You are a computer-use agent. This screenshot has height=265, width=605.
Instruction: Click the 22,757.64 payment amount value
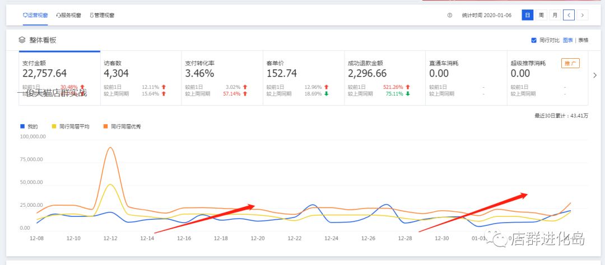coord(44,73)
